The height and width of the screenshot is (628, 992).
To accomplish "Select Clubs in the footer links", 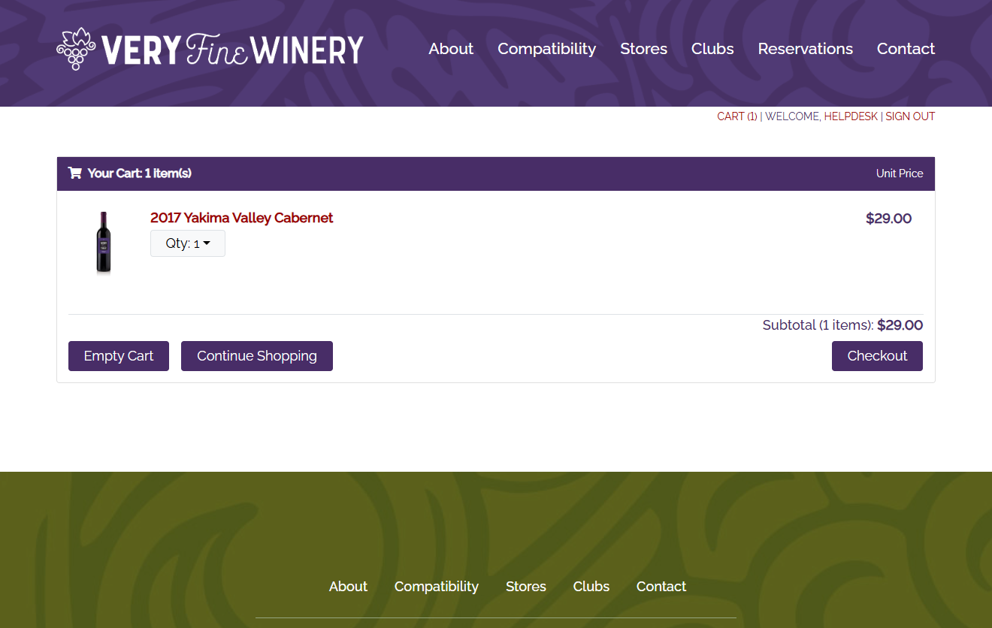I will (591, 587).
